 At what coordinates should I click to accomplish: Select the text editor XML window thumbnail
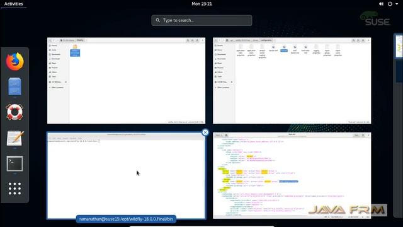(x=292, y=176)
